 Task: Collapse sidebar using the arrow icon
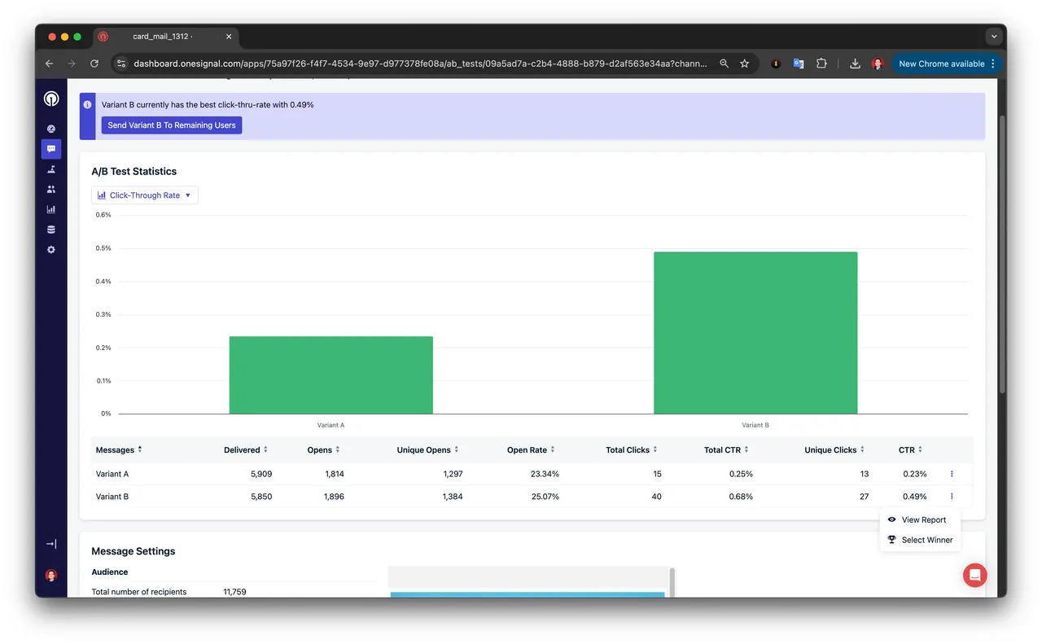pos(51,544)
